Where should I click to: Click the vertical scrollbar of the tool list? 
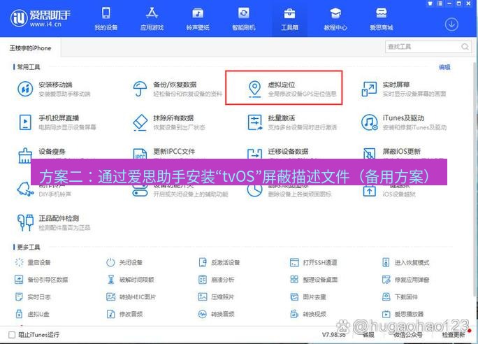click(476, 178)
